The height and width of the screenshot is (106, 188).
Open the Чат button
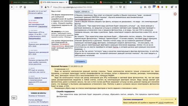click(14, 98)
